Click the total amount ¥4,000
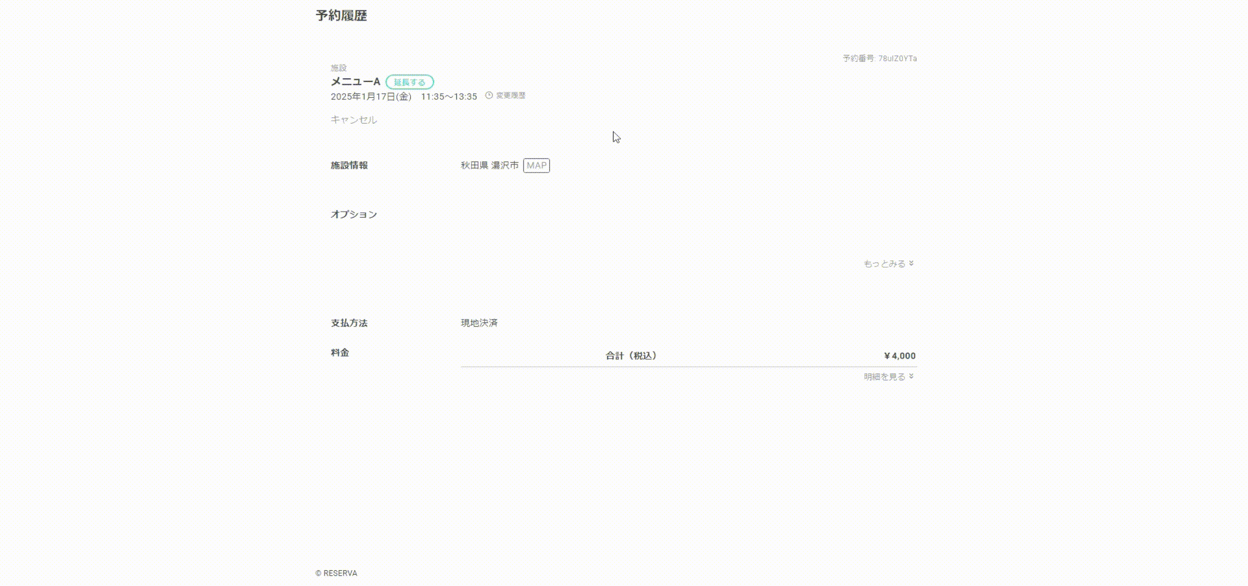This screenshot has width=1248, height=586. 900,356
